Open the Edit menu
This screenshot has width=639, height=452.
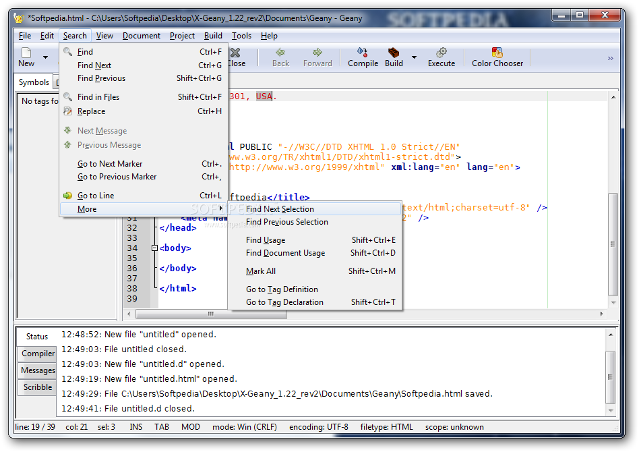tap(47, 36)
